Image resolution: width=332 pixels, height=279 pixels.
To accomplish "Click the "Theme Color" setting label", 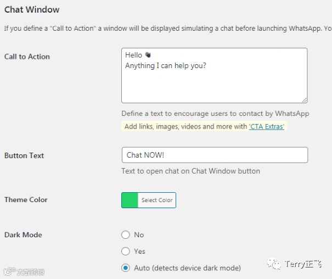I will pos(26,200).
